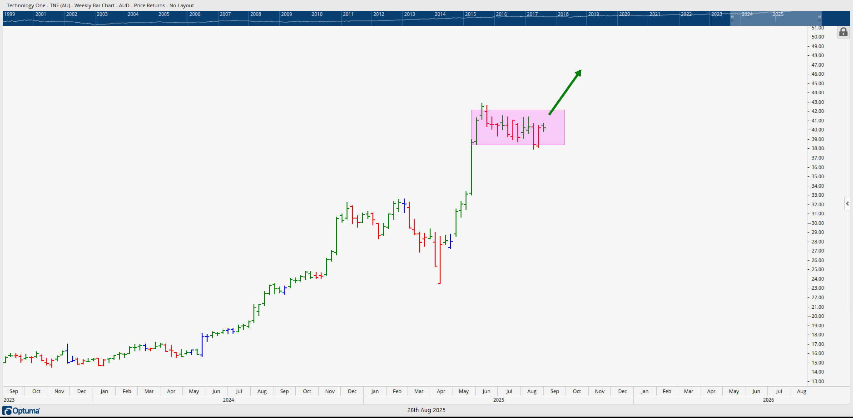Click the Dec 2024 month label
This screenshot has width=853, height=418.
click(x=352, y=391)
